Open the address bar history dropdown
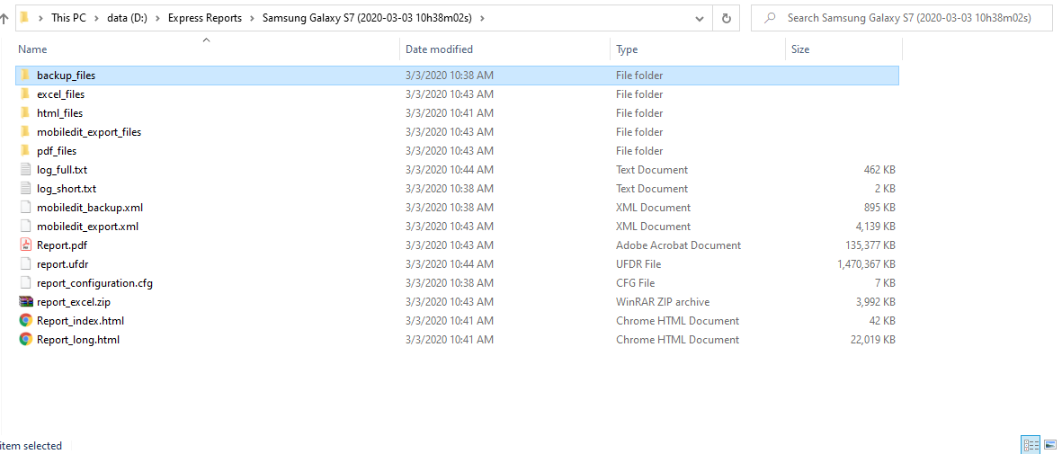This screenshot has height=454, width=1062. 701,18
